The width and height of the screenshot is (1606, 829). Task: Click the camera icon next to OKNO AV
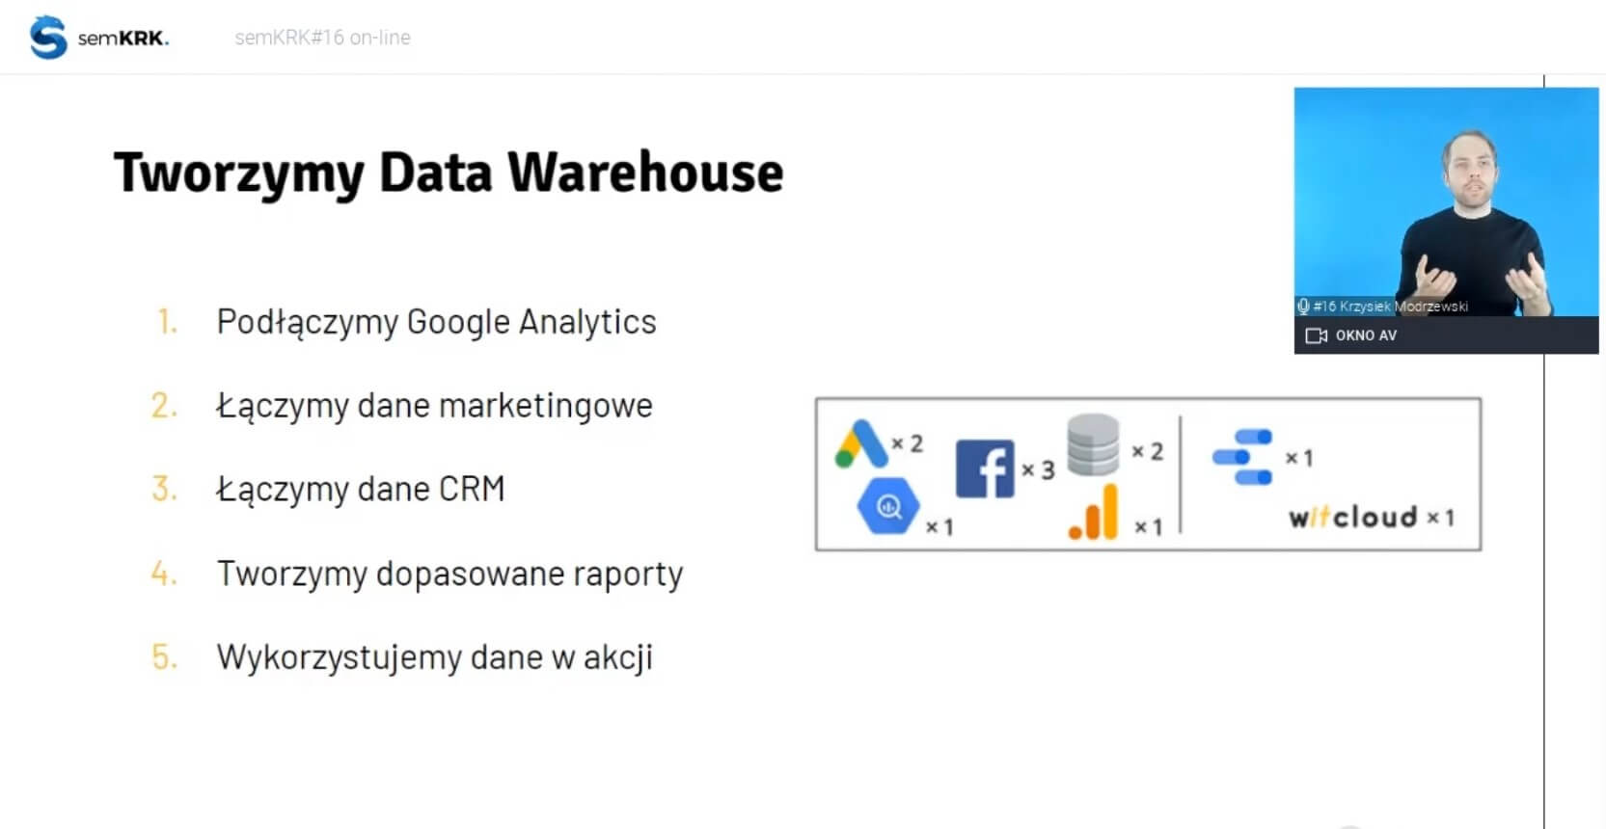tap(1316, 335)
